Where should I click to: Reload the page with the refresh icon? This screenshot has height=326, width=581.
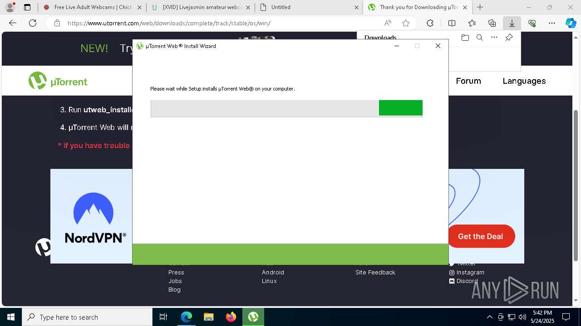coord(33,23)
